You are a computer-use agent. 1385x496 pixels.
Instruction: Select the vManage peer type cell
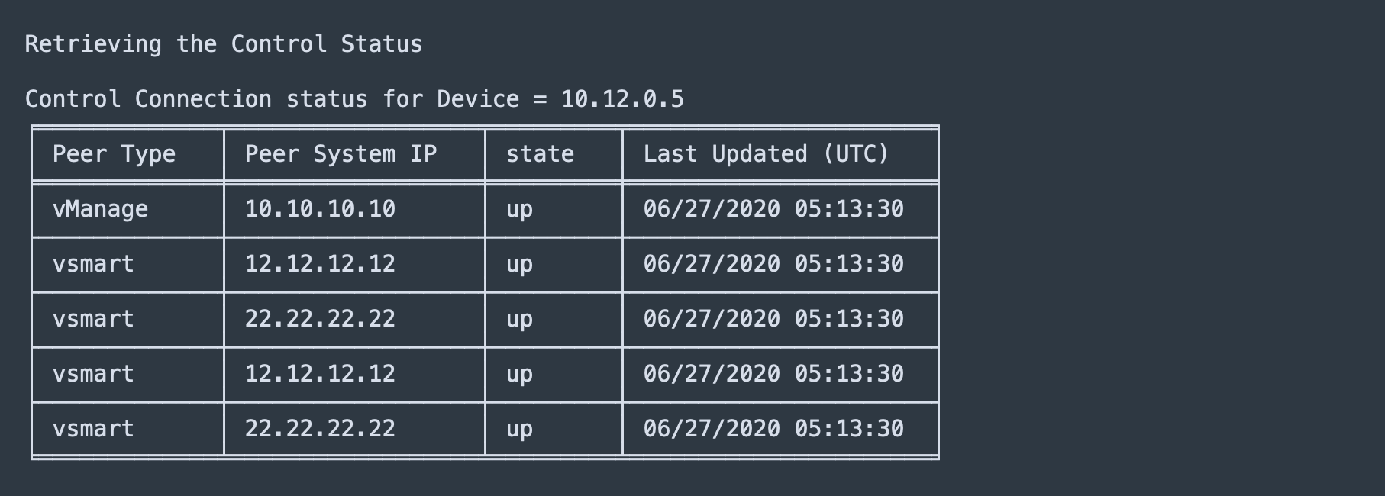click(x=100, y=209)
